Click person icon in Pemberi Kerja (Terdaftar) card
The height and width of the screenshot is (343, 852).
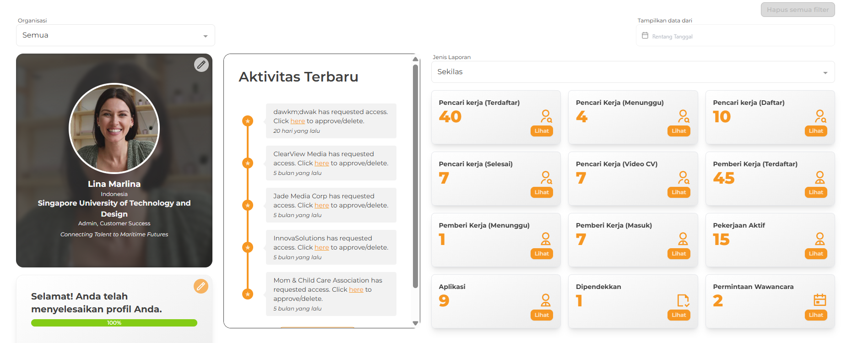coord(819,177)
